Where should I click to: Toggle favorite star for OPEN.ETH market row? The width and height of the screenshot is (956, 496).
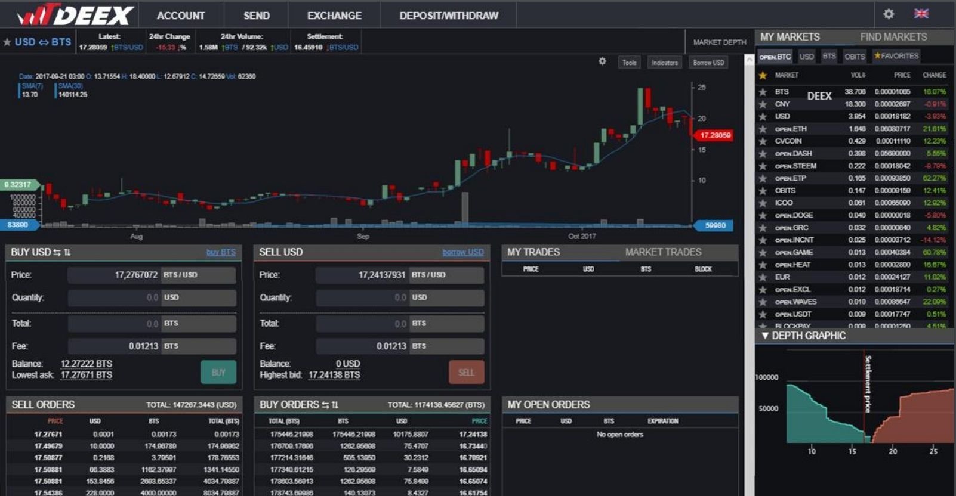click(763, 129)
